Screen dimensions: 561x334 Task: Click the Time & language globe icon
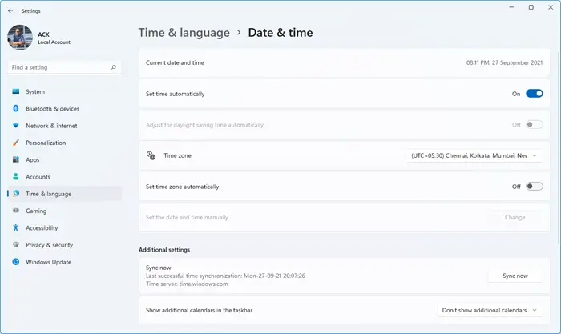pos(16,194)
